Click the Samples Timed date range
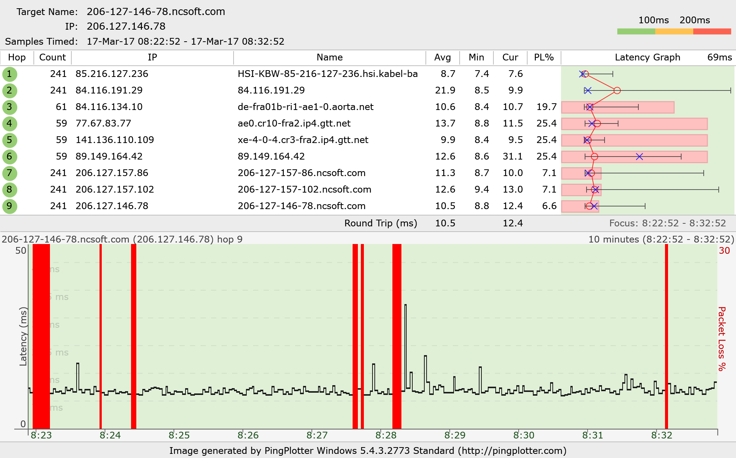 click(x=186, y=42)
